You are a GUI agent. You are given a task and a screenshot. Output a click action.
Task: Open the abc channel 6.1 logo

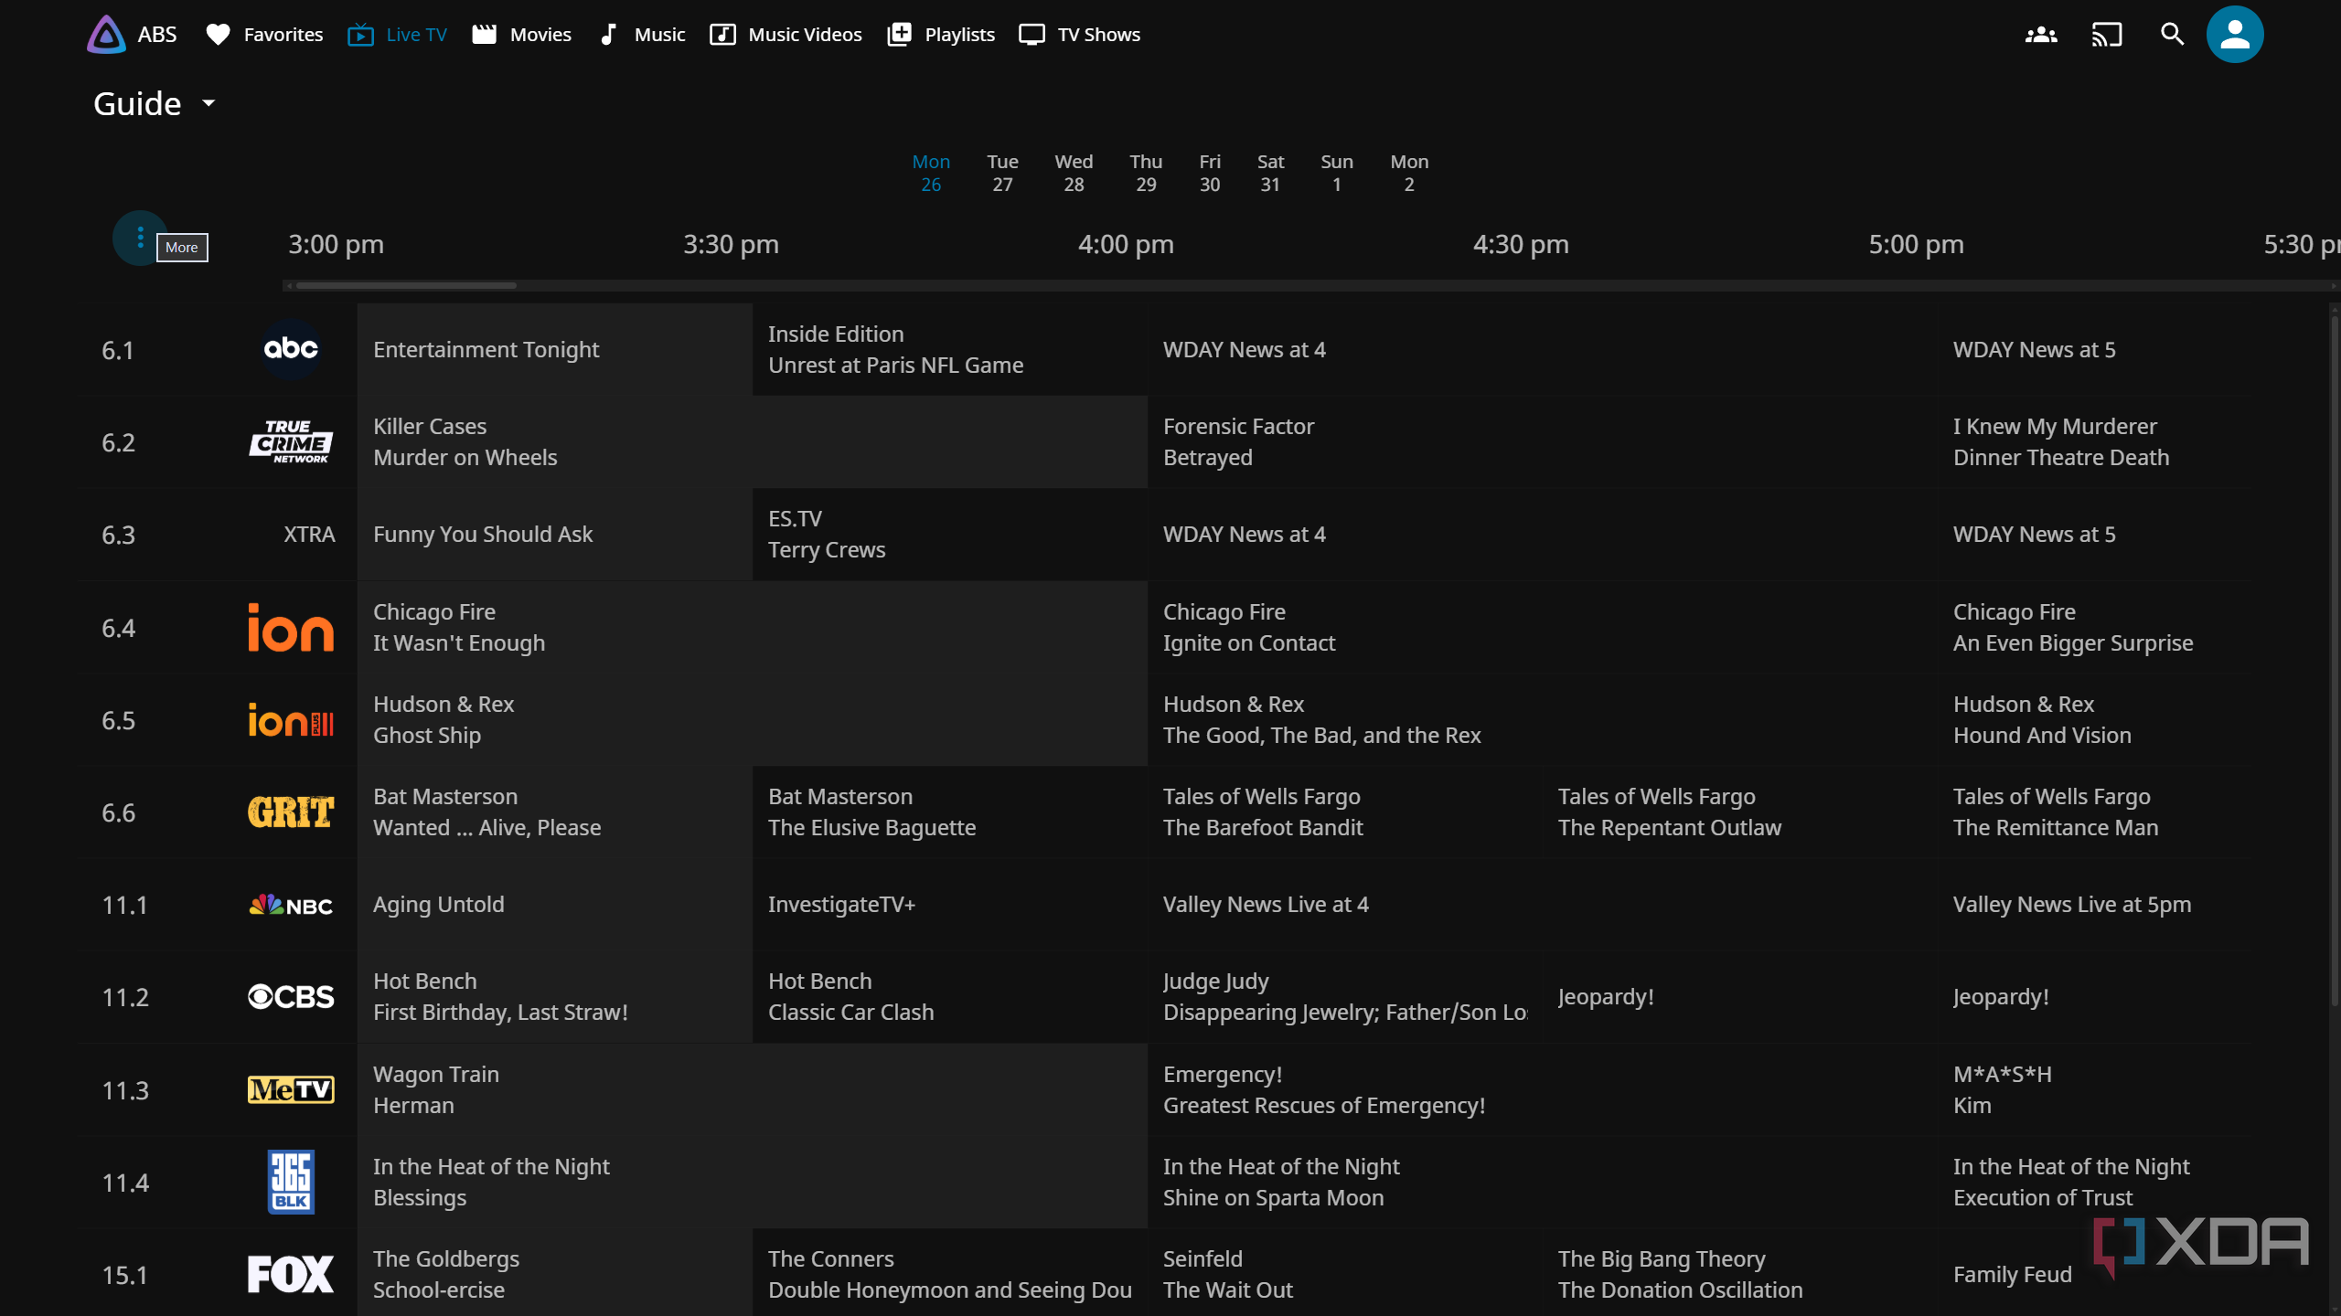click(291, 349)
